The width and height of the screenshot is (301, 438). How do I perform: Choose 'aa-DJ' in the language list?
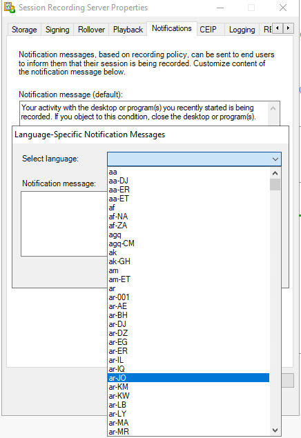[x=188, y=181]
